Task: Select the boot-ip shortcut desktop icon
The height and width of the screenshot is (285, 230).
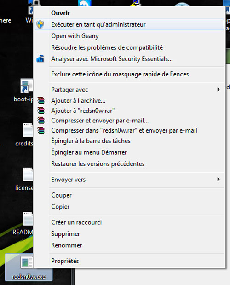Action: tap(27, 86)
